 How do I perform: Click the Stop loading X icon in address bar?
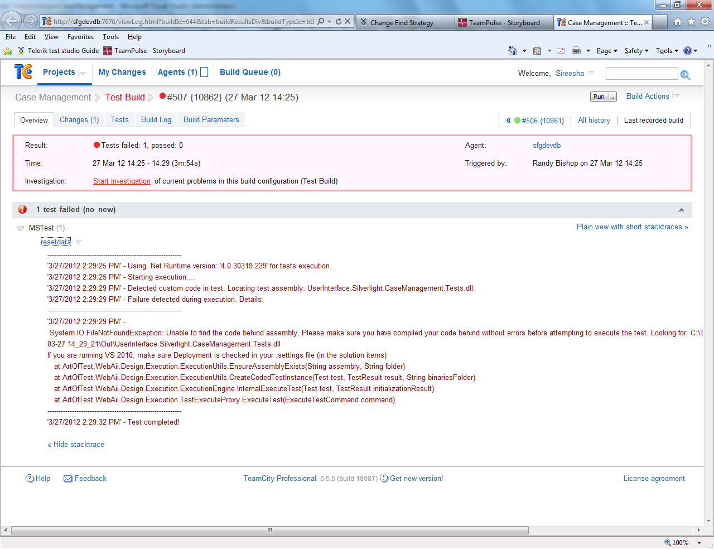348,22
